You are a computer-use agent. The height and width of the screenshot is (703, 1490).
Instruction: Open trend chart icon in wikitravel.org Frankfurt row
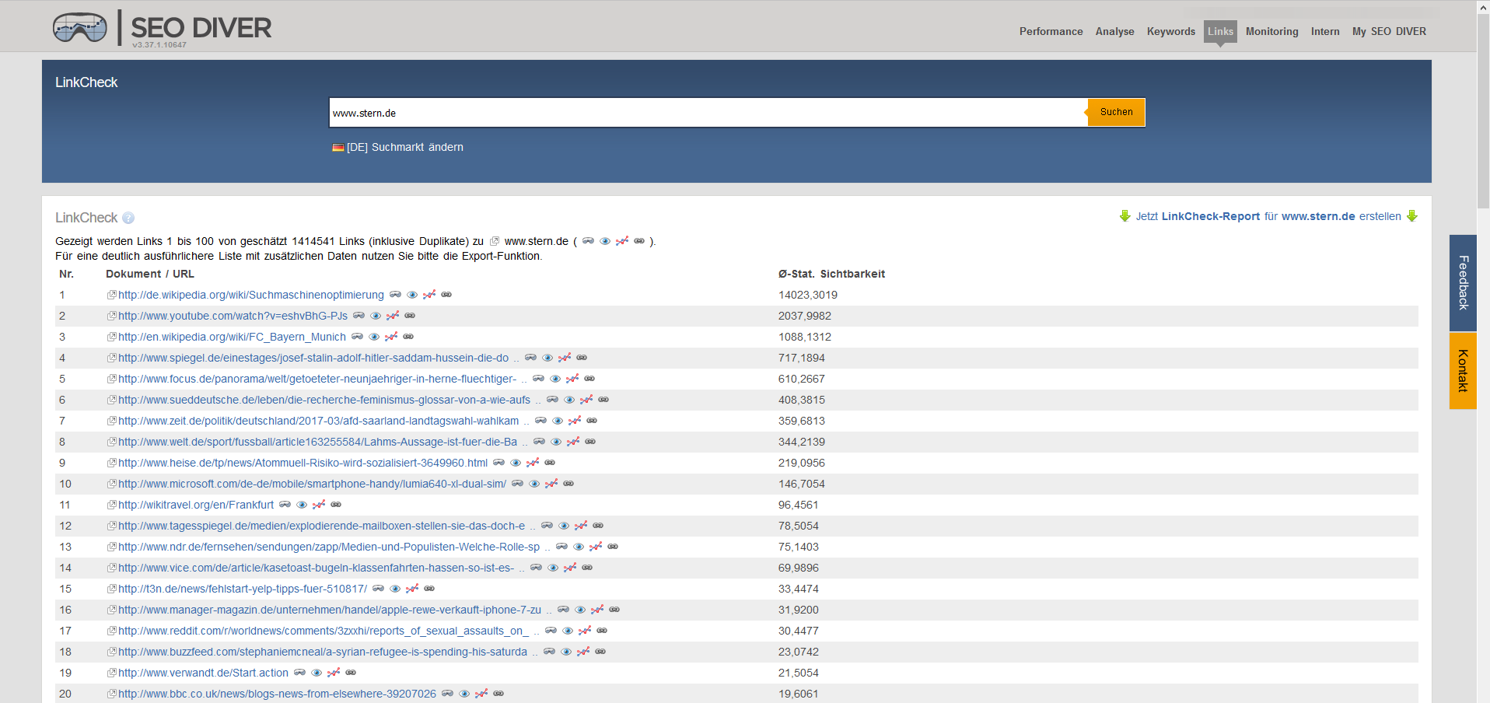click(319, 505)
